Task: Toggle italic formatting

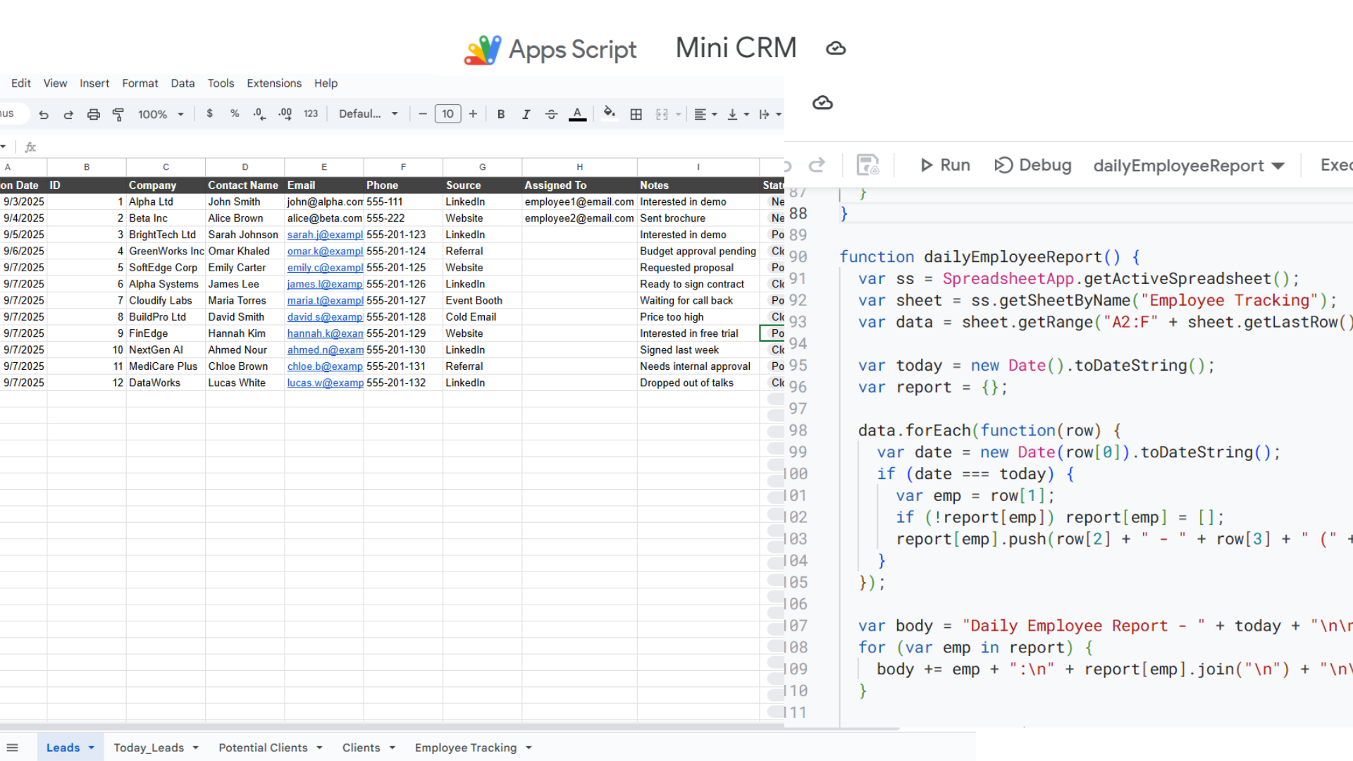Action: click(x=526, y=113)
